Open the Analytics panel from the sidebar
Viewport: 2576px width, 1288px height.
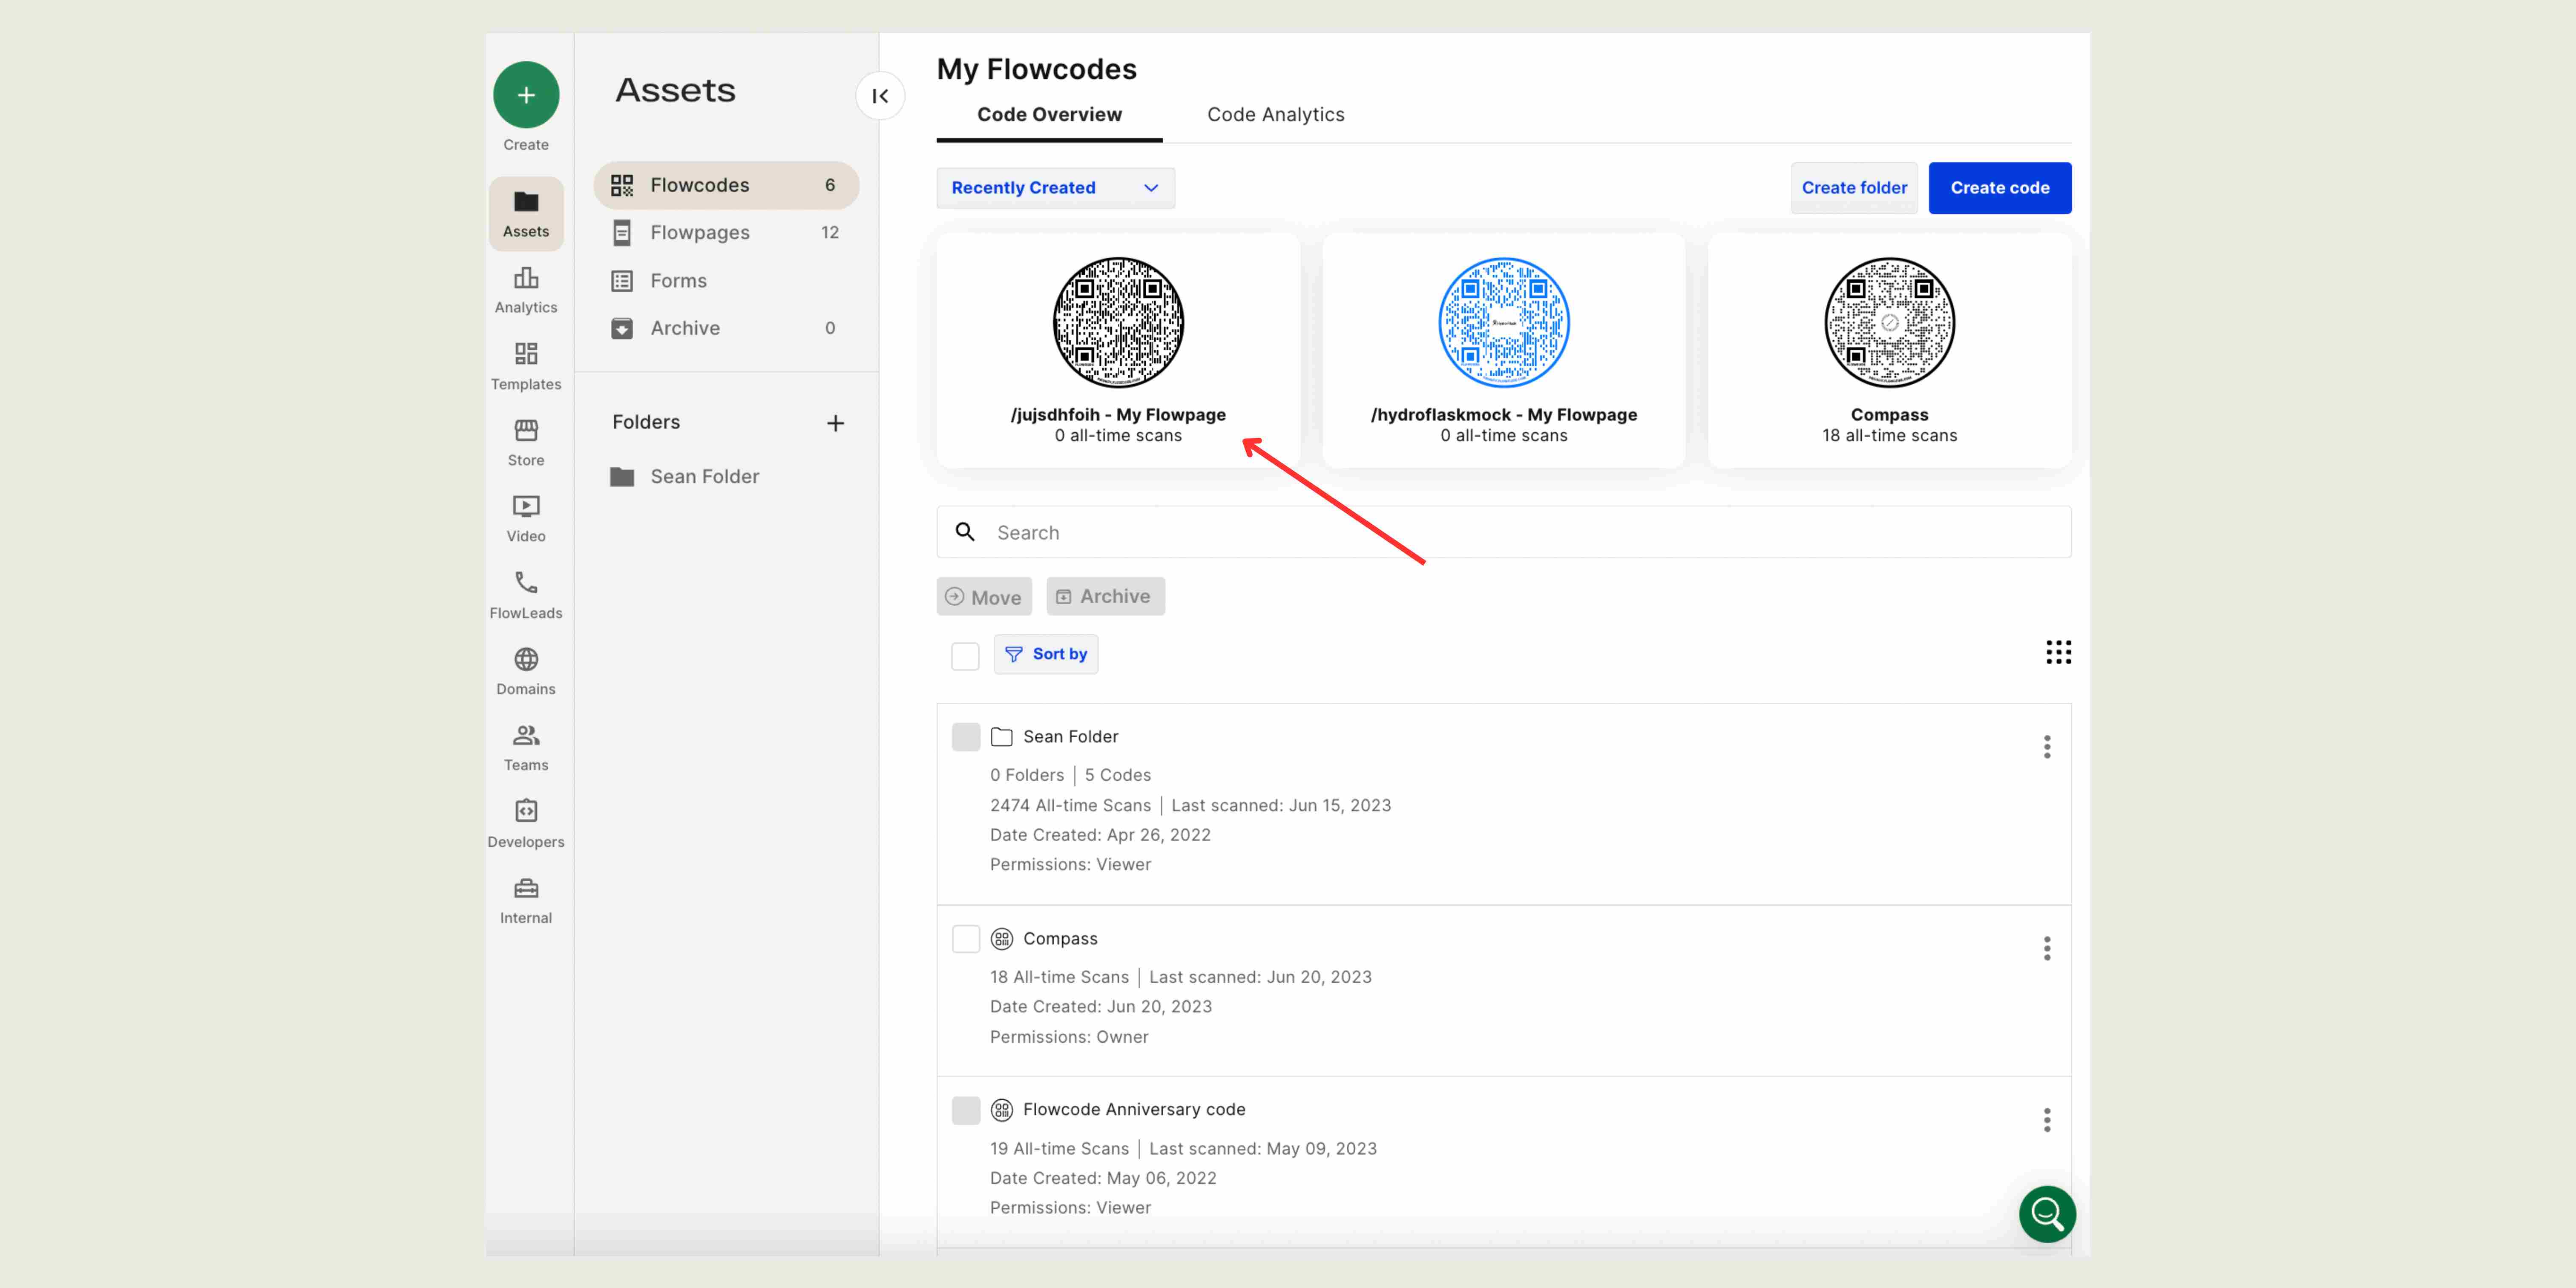click(x=526, y=289)
